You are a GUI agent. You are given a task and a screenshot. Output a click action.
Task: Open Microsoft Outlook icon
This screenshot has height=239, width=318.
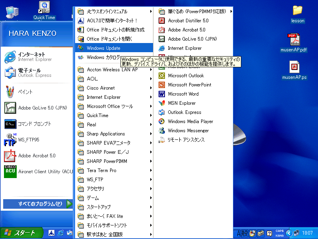click(162, 76)
